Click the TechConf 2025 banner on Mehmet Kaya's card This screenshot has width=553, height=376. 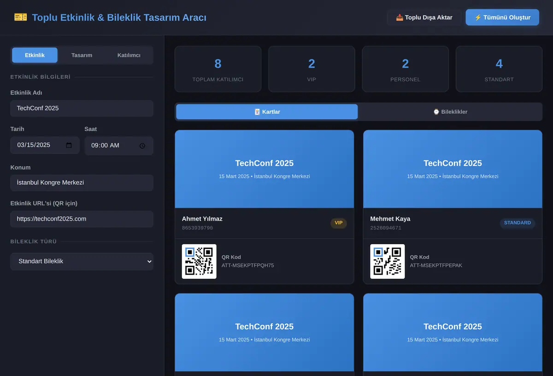click(x=453, y=169)
